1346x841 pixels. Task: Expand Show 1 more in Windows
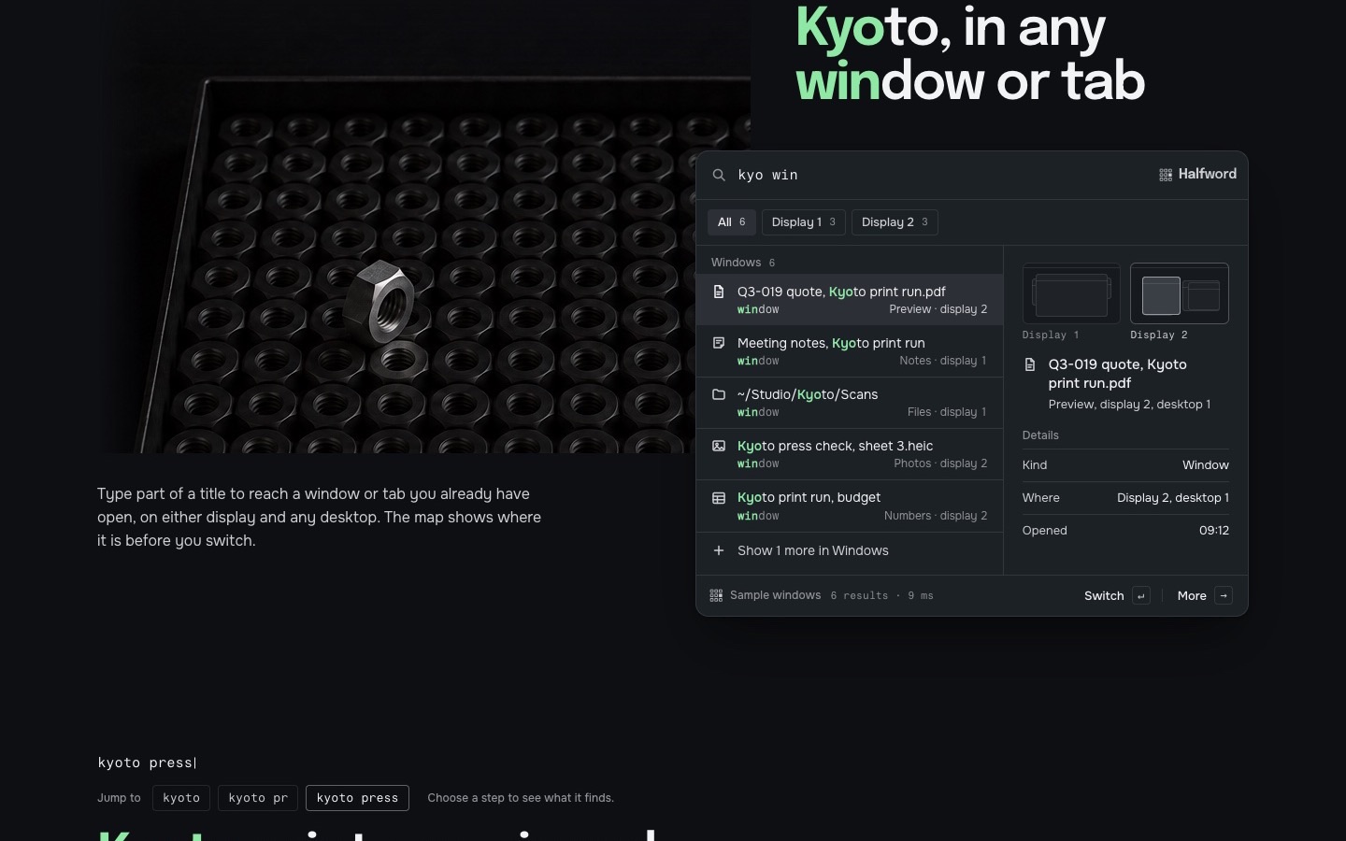tap(850, 550)
